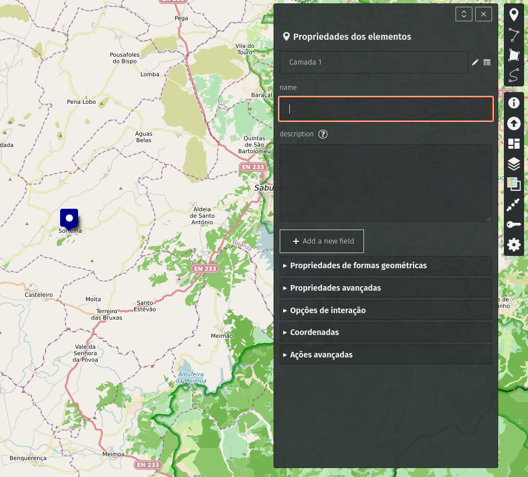Expand the Coordenadas section
The image size is (528, 477).
click(386, 332)
